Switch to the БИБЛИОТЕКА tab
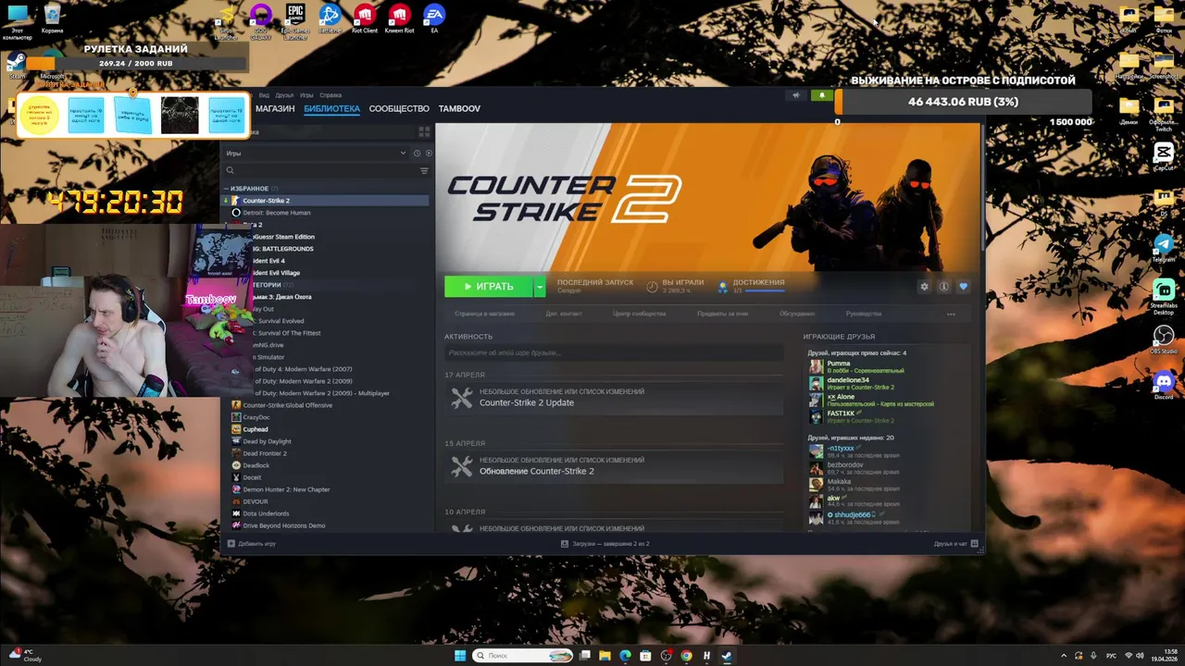Screen dimensions: 1185x666 331,108
